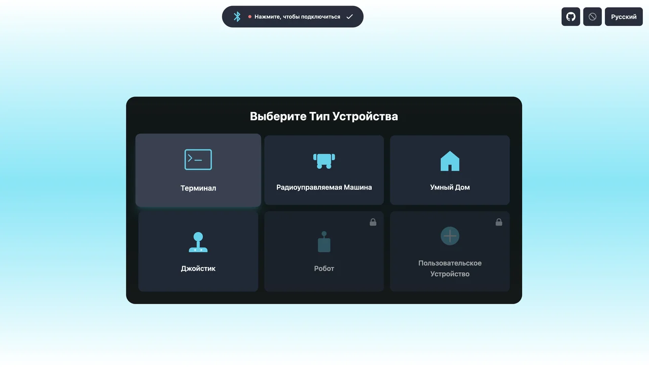Select the Smart Home house icon
Image resolution: width=649 pixels, height=367 pixels.
click(450, 161)
